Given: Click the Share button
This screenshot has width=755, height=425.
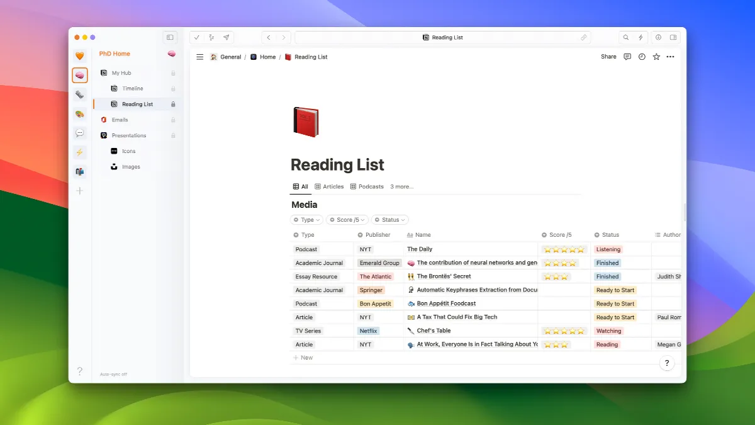Looking at the screenshot, I should (608, 57).
